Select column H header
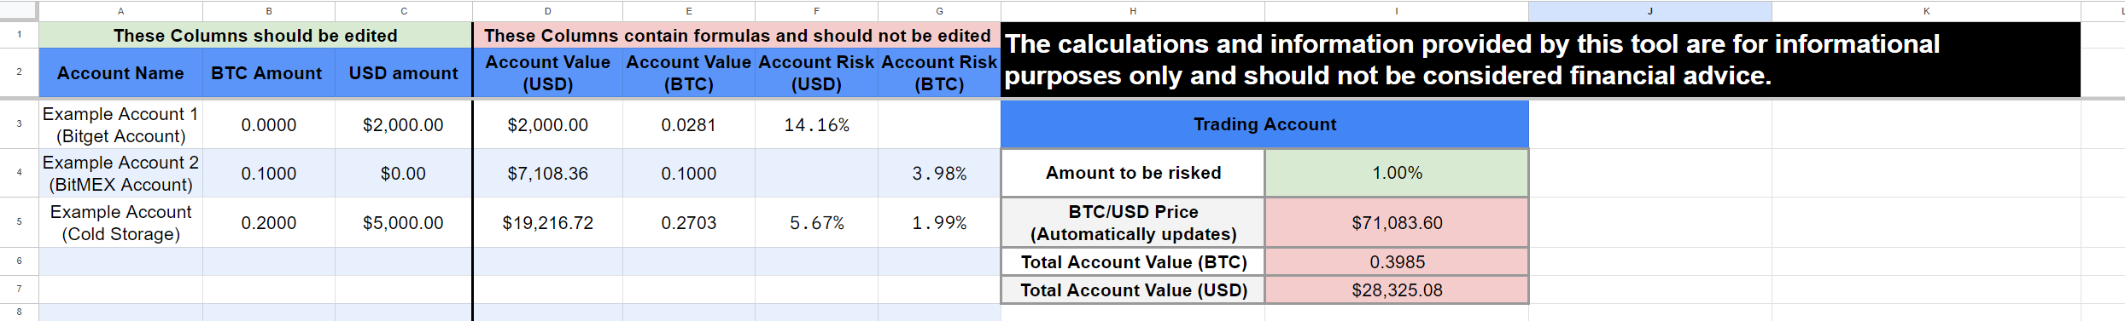This screenshot has width=2125, height=321. coord(1133,11)
